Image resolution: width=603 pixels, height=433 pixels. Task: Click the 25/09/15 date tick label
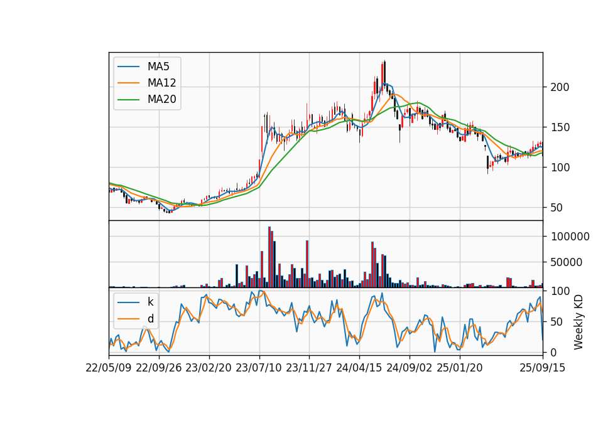tap(543, 368)
